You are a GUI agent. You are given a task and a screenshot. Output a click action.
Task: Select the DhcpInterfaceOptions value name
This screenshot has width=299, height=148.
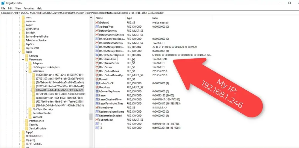[112, 55]
